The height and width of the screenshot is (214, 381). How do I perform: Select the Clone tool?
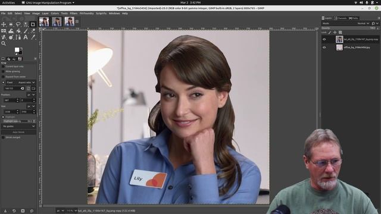(x=4, y=37)
